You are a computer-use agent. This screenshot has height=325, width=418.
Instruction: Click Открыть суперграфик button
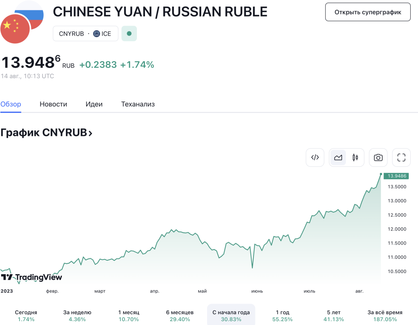pos(368,12)
